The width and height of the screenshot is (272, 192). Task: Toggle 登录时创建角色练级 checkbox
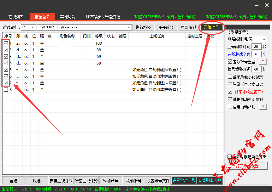click(230, 157)
